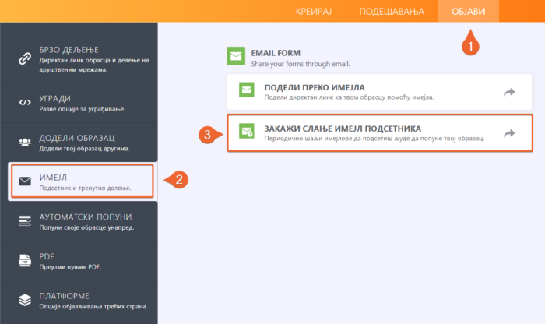This screenshot has height=324, width=545.
Task: Click the embed code icon beside УГРАДИ
Action: coord(25,103)
